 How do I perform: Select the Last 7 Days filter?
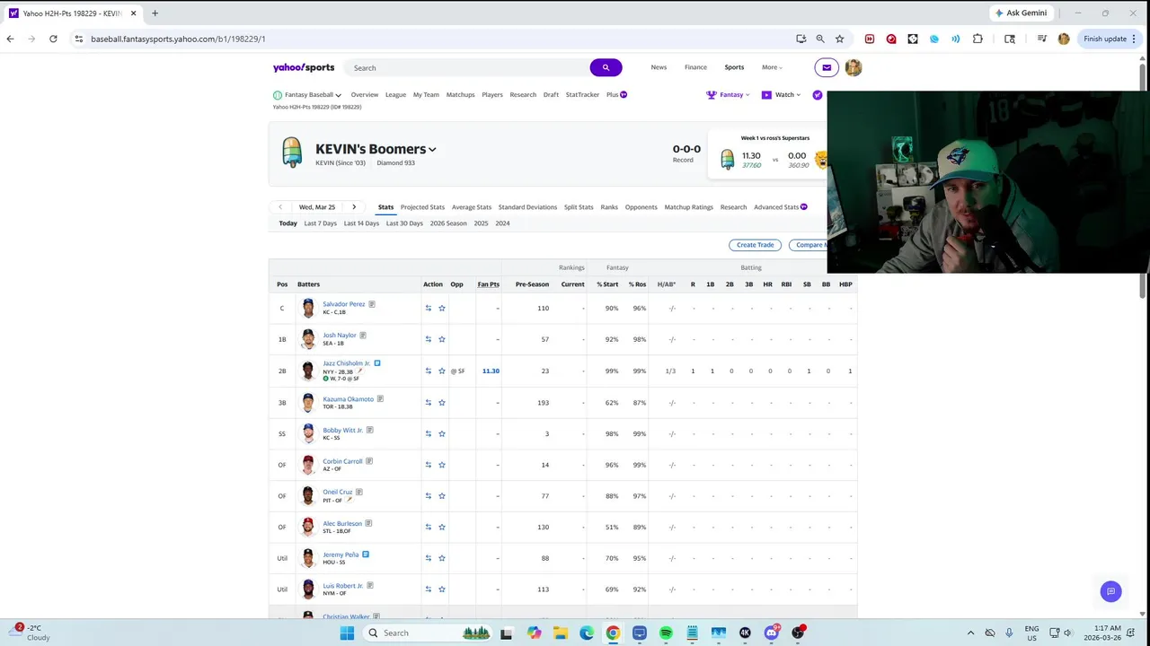pos(321,223)
